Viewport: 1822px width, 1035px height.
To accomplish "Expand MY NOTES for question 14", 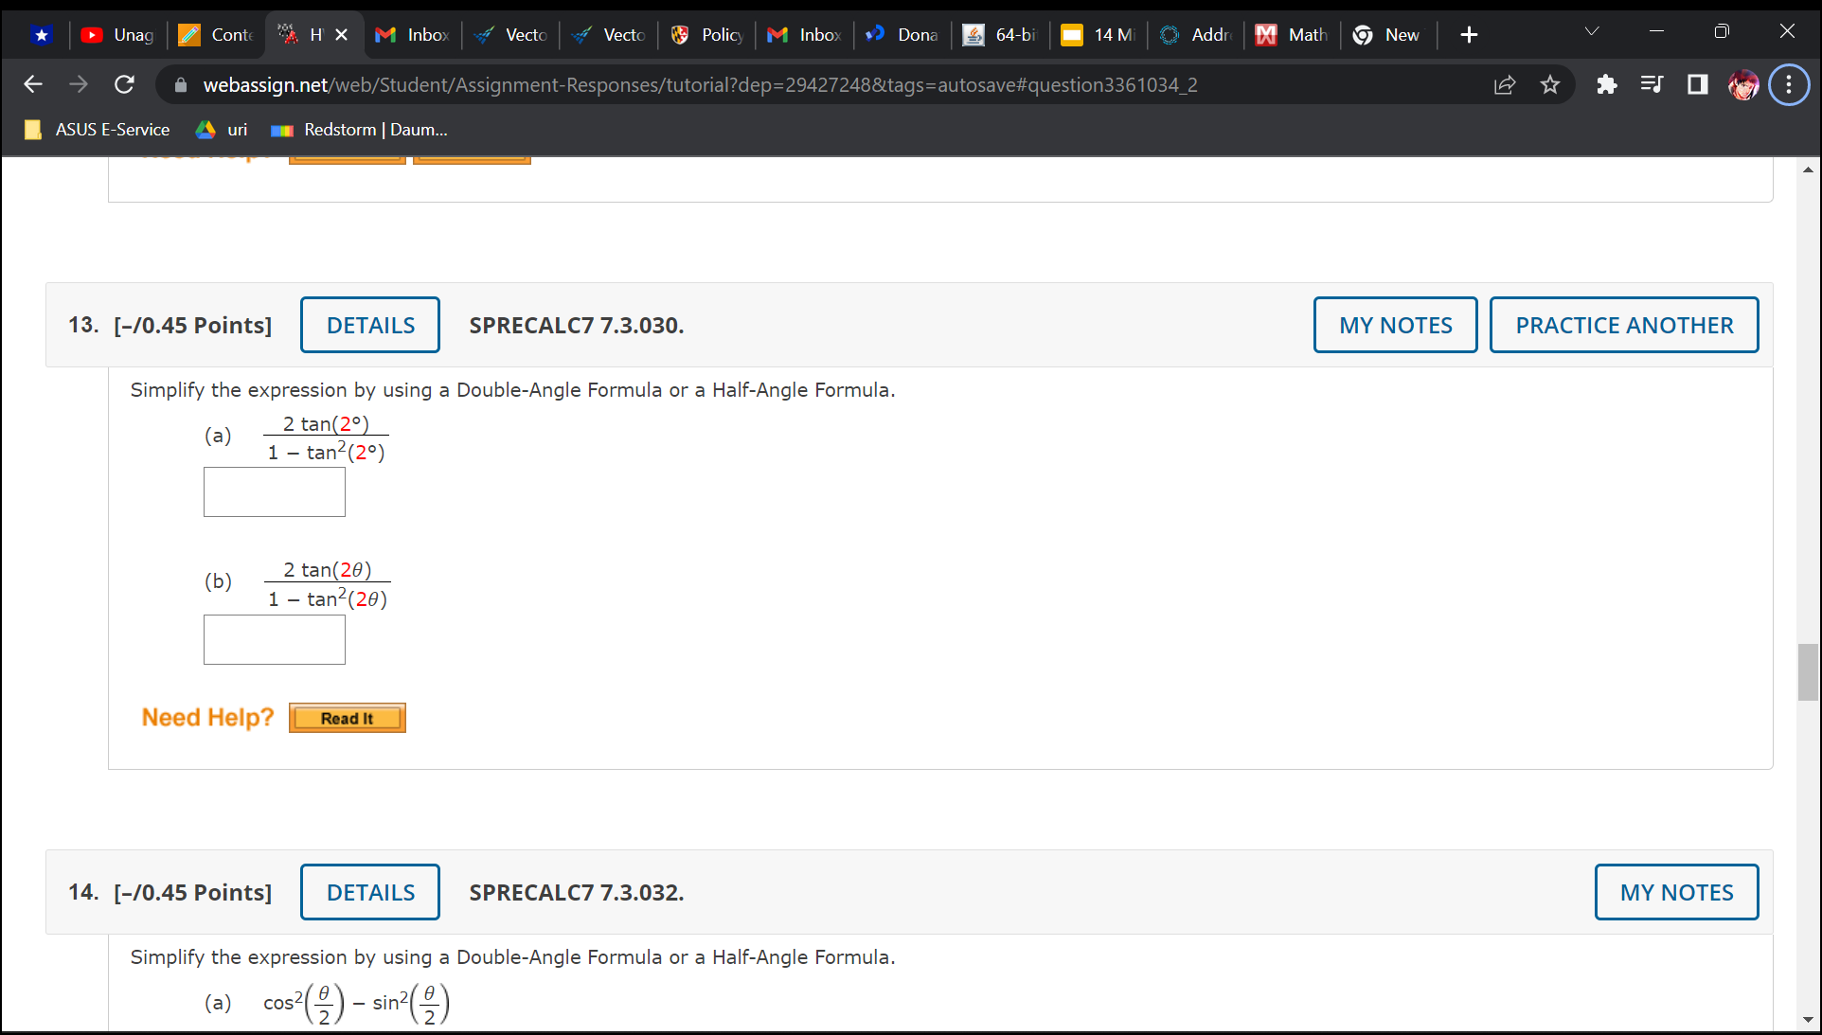I will click(1675, 892).
